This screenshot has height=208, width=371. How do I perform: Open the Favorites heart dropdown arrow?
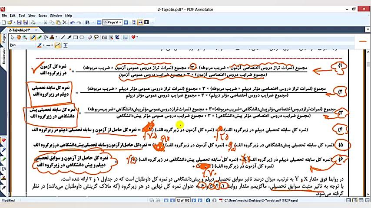pos(137,37)
